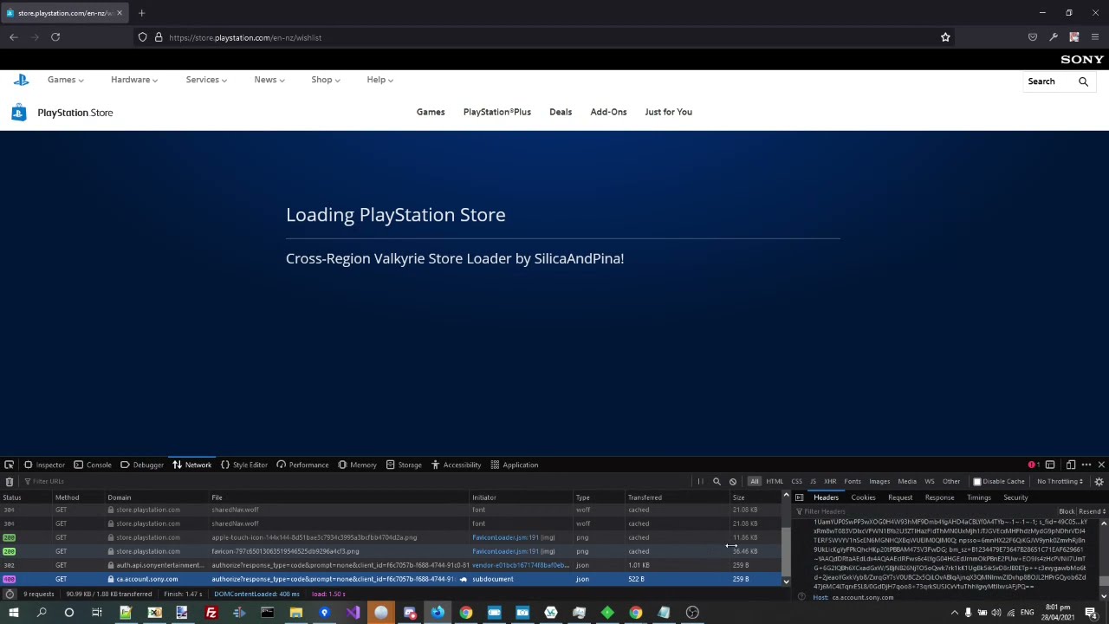Click the PlayStation logo in the navigation bar
This screenshot has height=624, width=1109.
click(22, 80)
